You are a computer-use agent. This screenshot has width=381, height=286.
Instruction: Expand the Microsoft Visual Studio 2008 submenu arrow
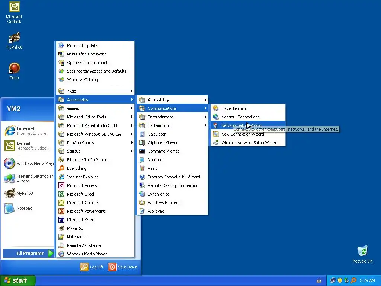point(132,125)
